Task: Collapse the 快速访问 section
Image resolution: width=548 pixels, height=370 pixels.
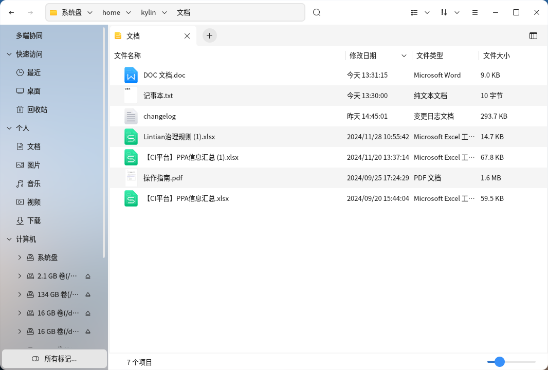Action: [9, 54]
